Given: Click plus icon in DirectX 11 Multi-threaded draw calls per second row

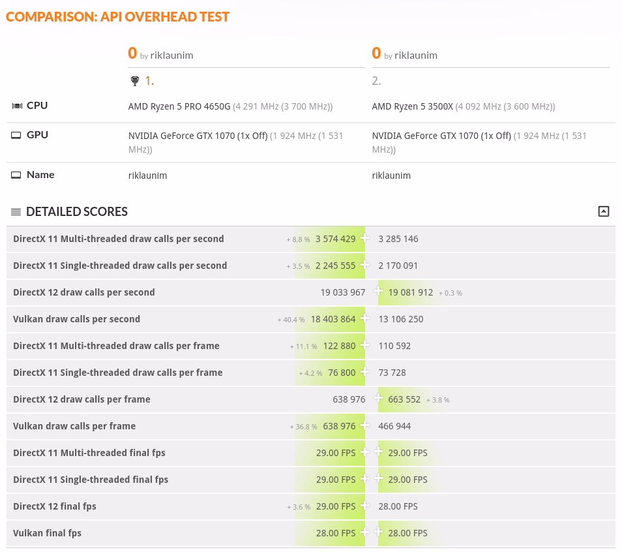Looking at the screenshot, I should tap(365, 239).
